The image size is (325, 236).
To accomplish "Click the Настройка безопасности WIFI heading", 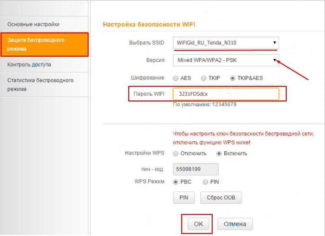I will 149,24.
